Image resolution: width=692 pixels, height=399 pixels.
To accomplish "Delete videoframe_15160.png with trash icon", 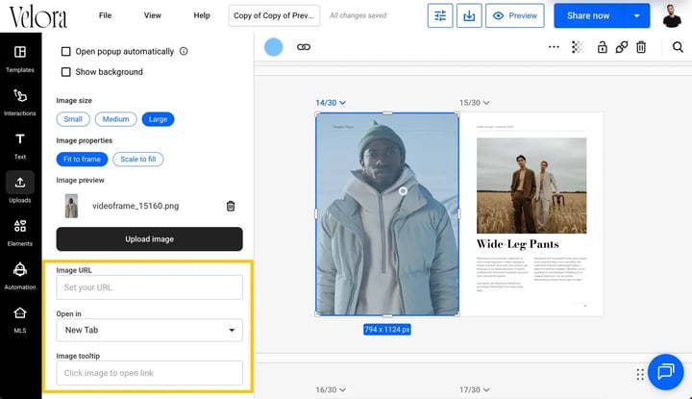I will point(231,206).
